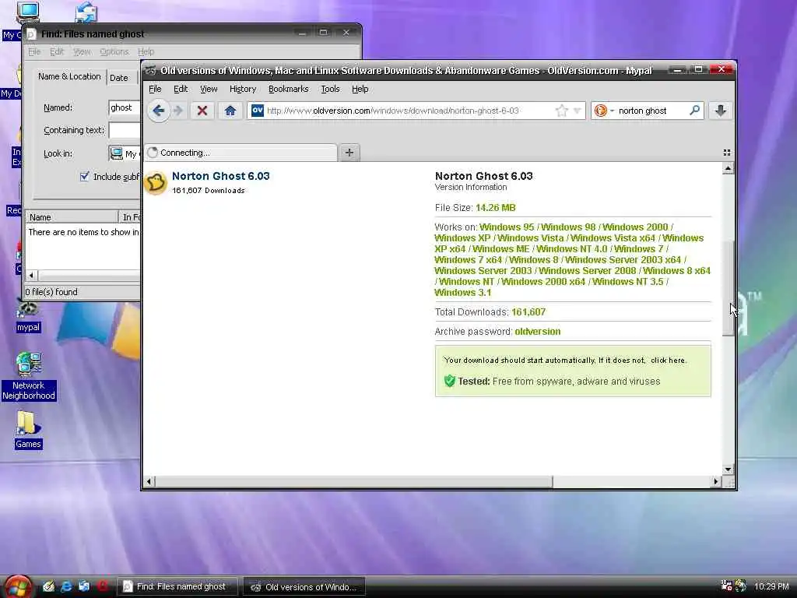Click the Norton Ghost 6.03 title link

tap(220, 176)
